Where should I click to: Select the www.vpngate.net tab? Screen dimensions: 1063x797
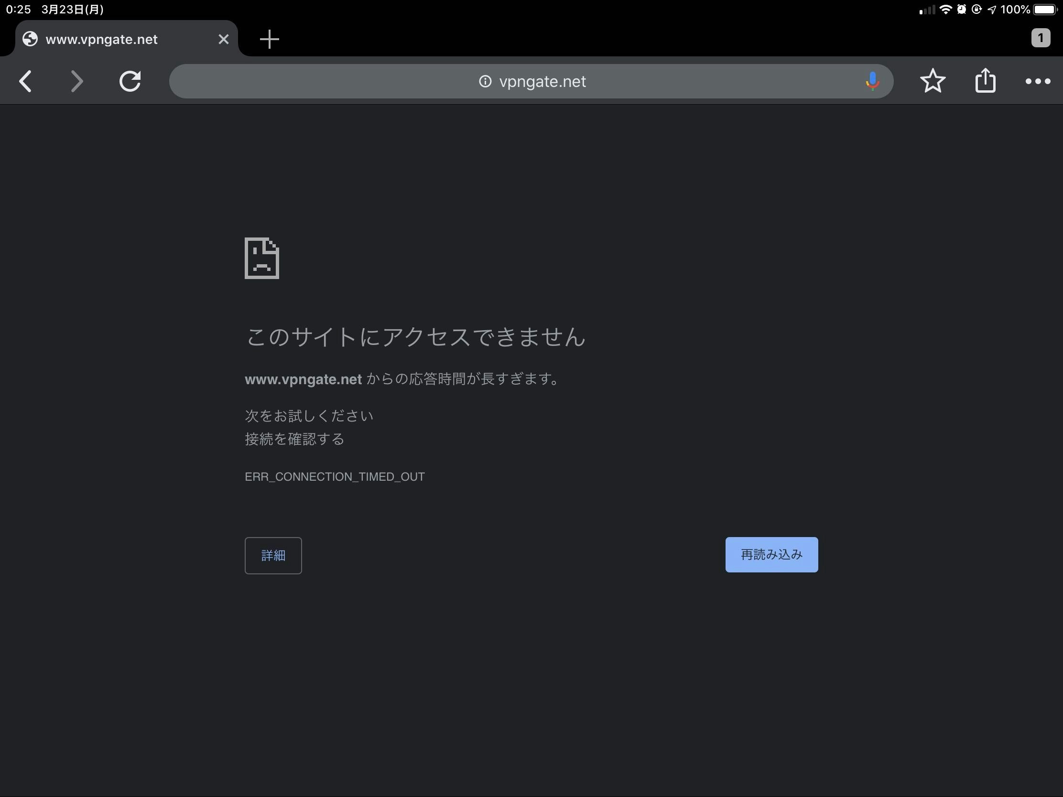point(126,39)
